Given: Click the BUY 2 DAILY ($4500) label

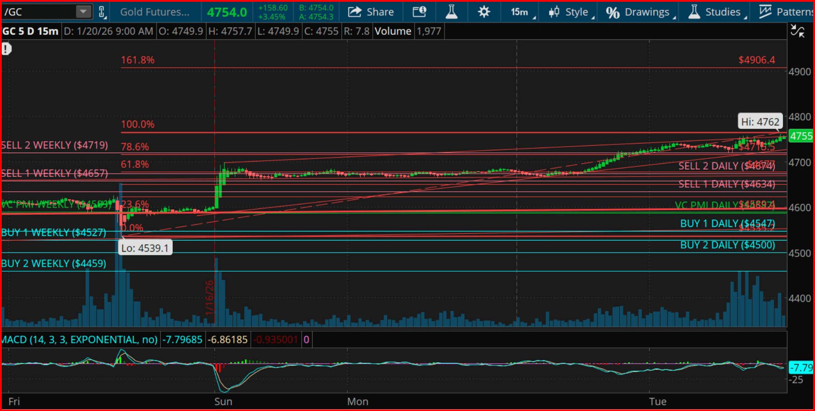Looking at the screenshot, I should (x=728, y=245).
